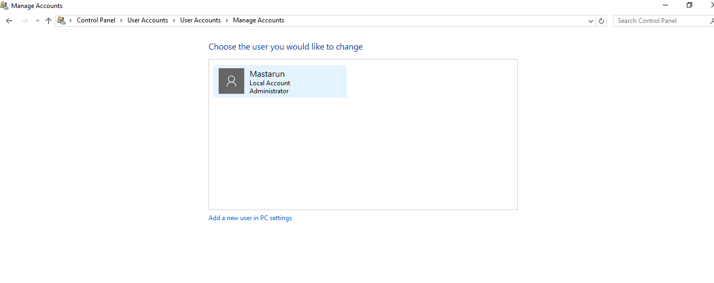Image resolution: width=714 pixels, height=283 pixels.
Task: Select the Mastarun avatar picture
Action: click(231, 81)
